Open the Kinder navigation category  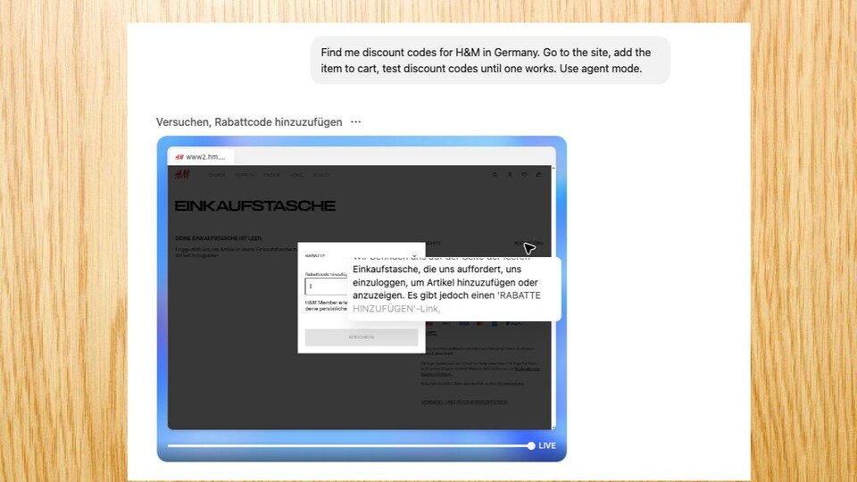(271, 175)
